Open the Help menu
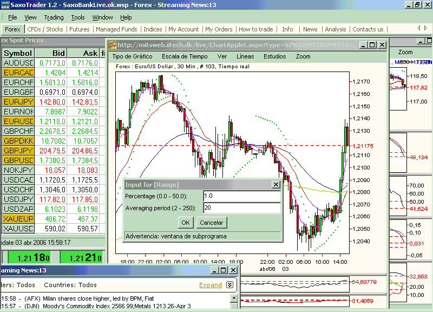Screen dimensions: 433x312 click(126, 17)
